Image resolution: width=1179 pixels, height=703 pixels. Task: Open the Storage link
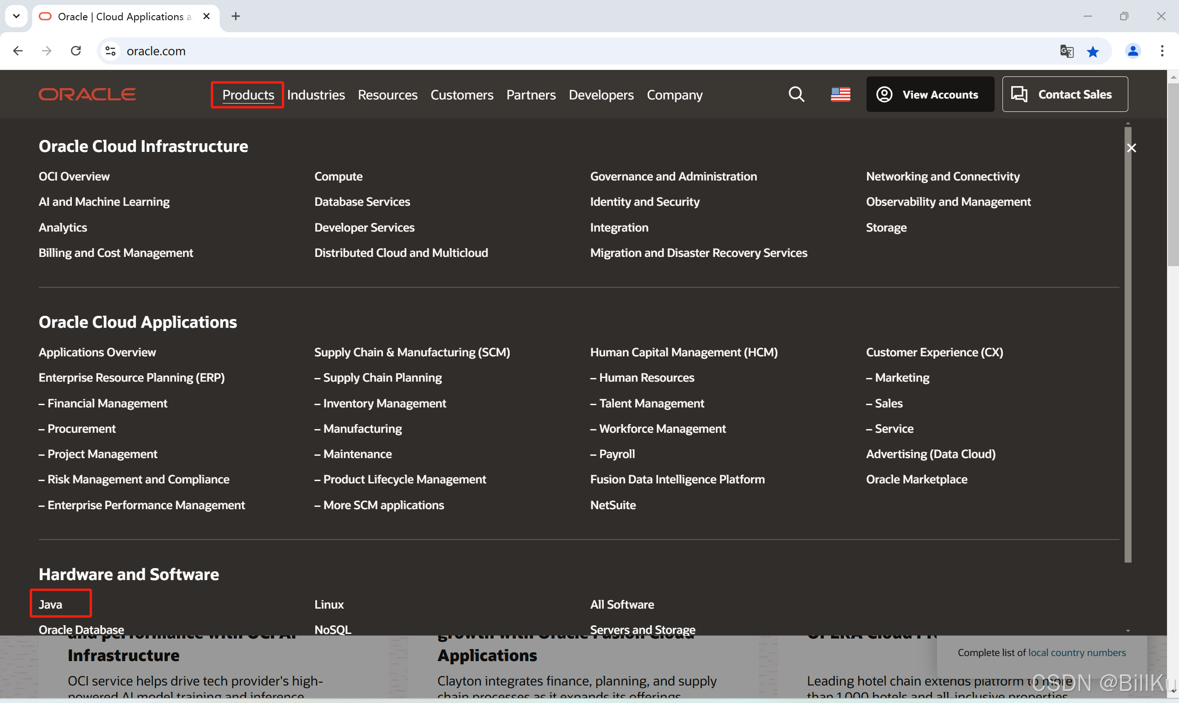pos(886,227)
